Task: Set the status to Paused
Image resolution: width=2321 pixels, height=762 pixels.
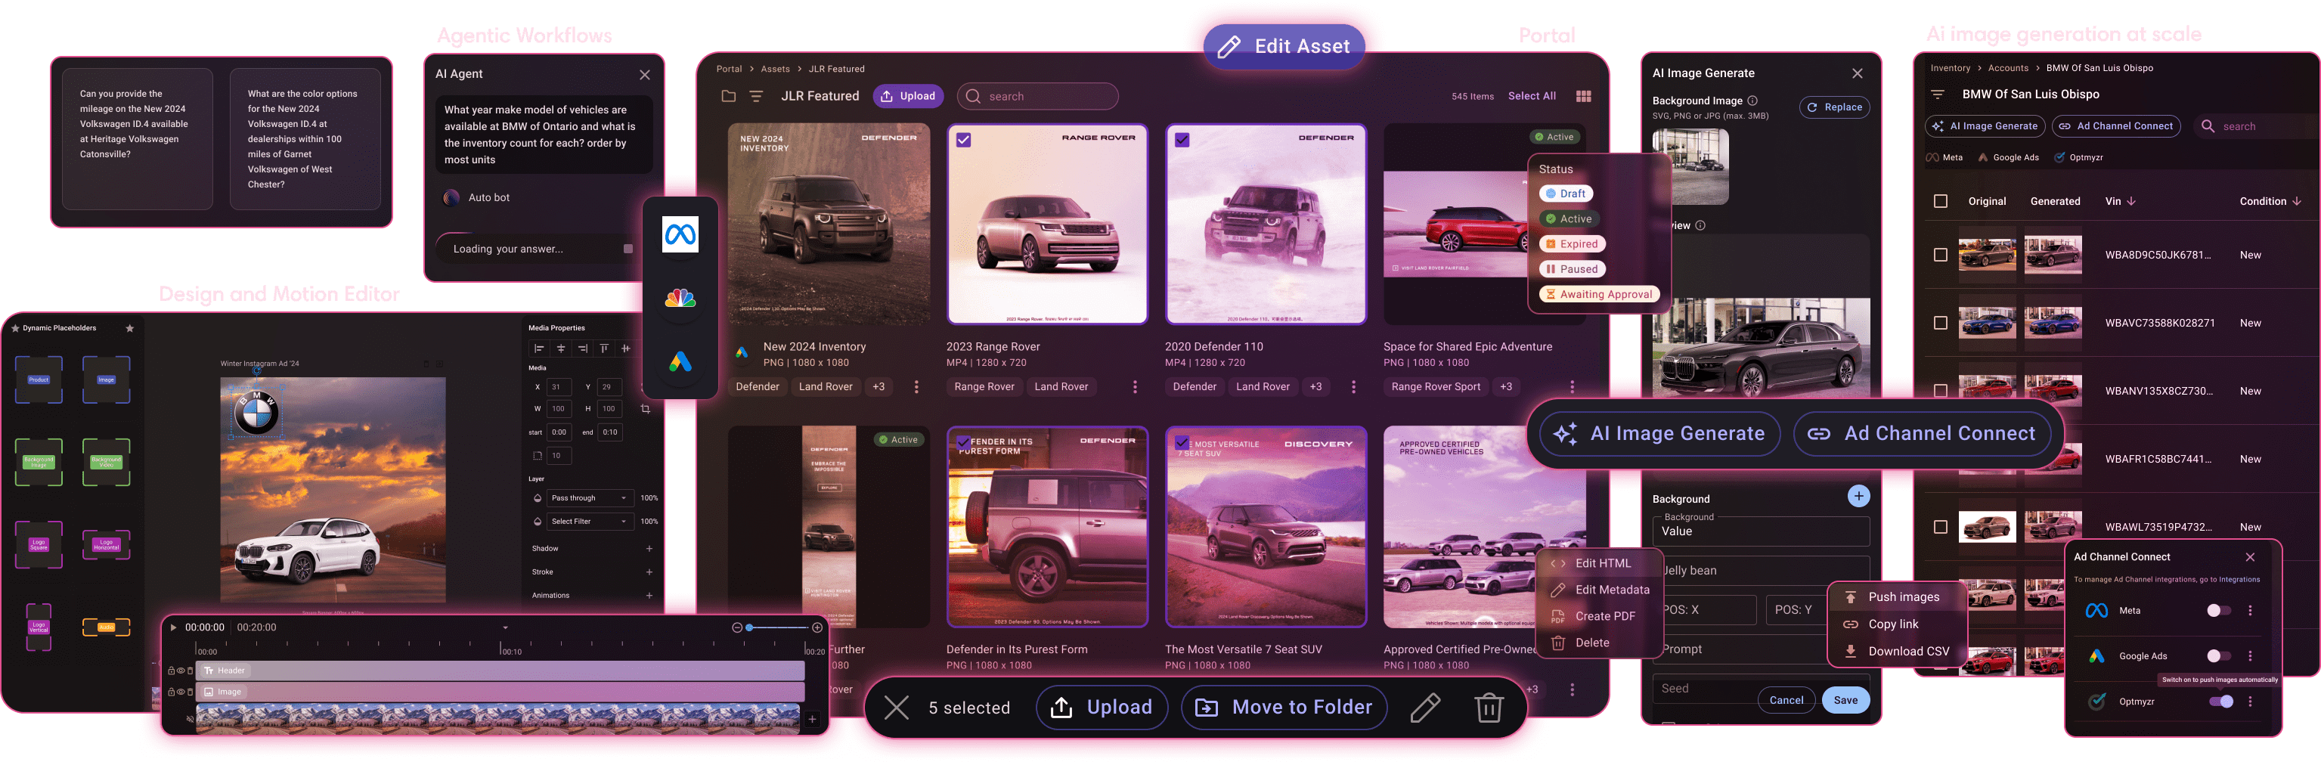Action: [x=1571, y=269]
